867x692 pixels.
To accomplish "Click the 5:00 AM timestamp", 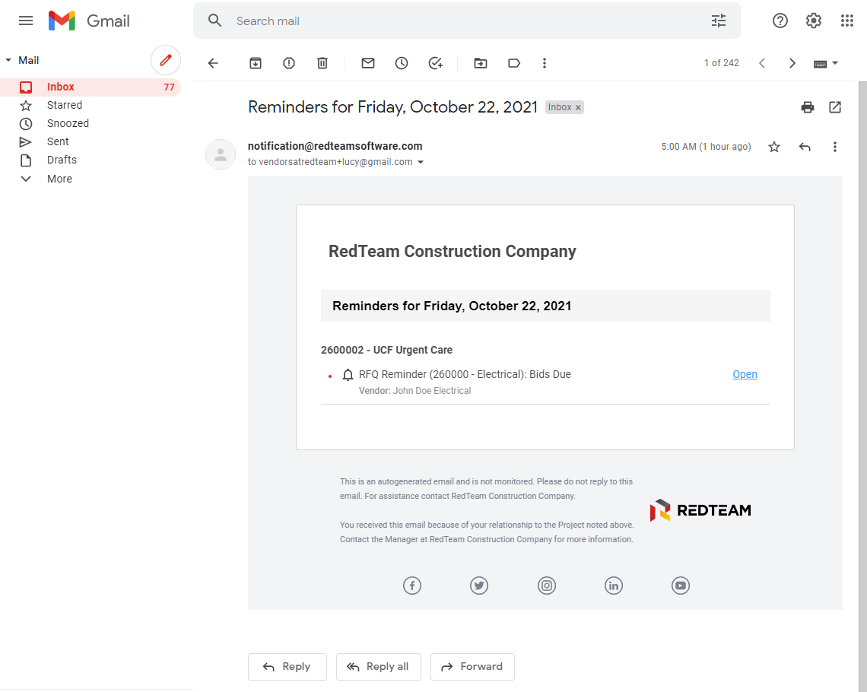I will coord(706,147).
